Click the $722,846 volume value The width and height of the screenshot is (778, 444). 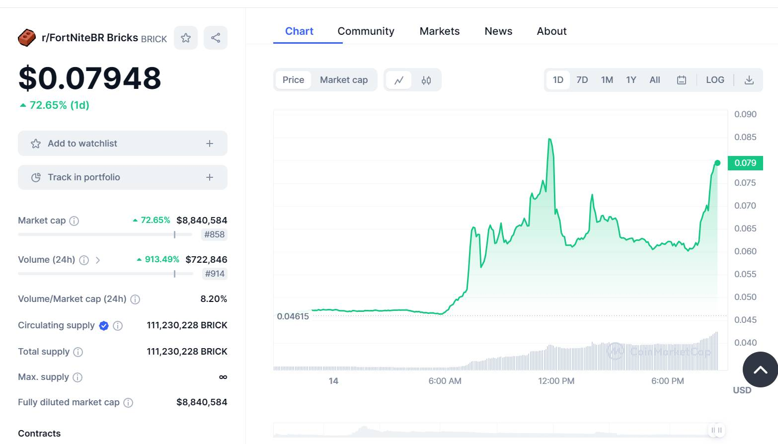tap(206, 260)
